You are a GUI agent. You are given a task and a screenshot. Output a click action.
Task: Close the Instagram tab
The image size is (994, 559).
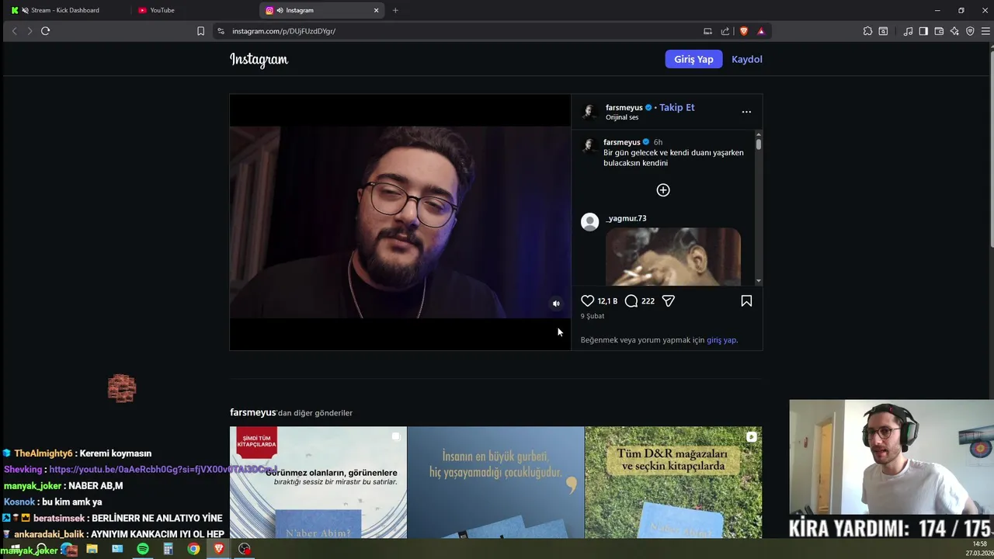377,10
